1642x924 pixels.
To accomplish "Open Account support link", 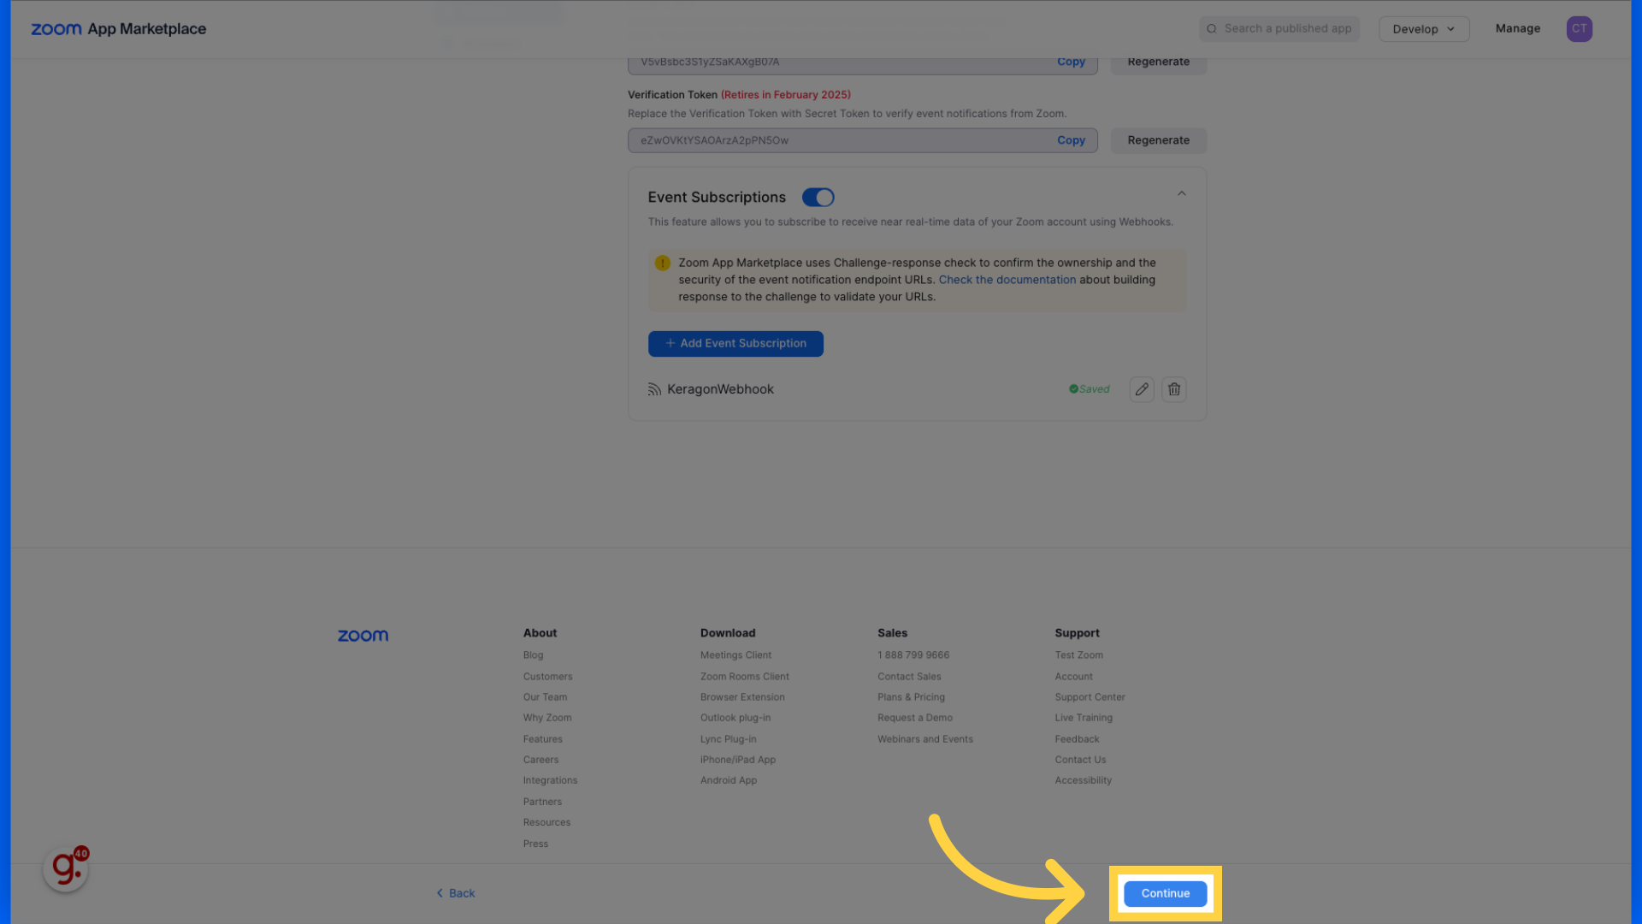I will click(1073, 677).
